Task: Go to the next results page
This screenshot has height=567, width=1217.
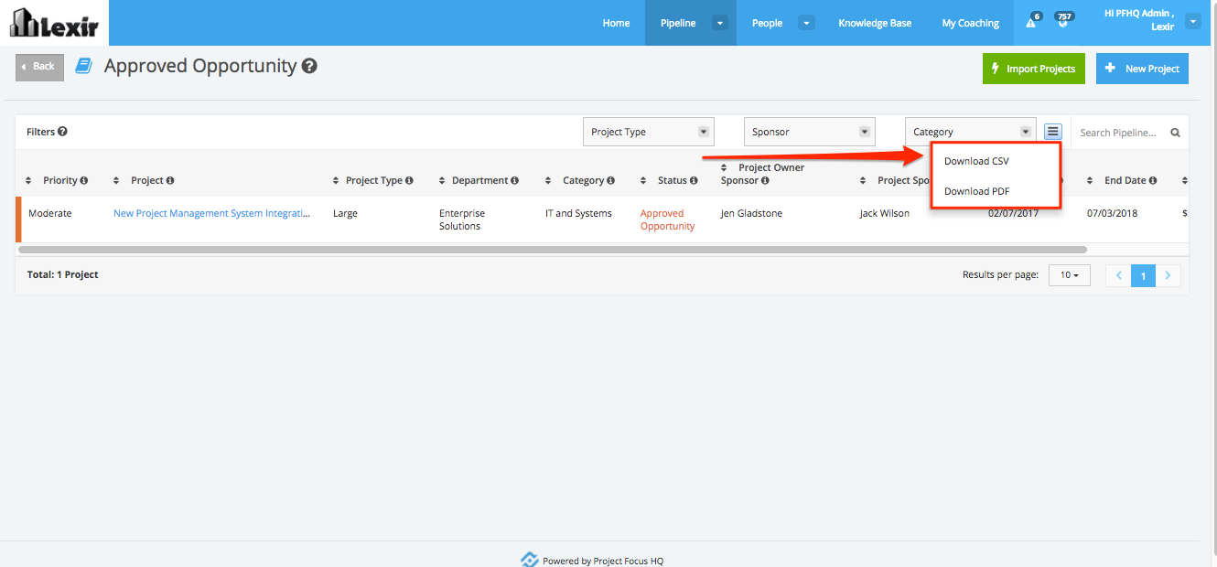Action: [1169, 275]
